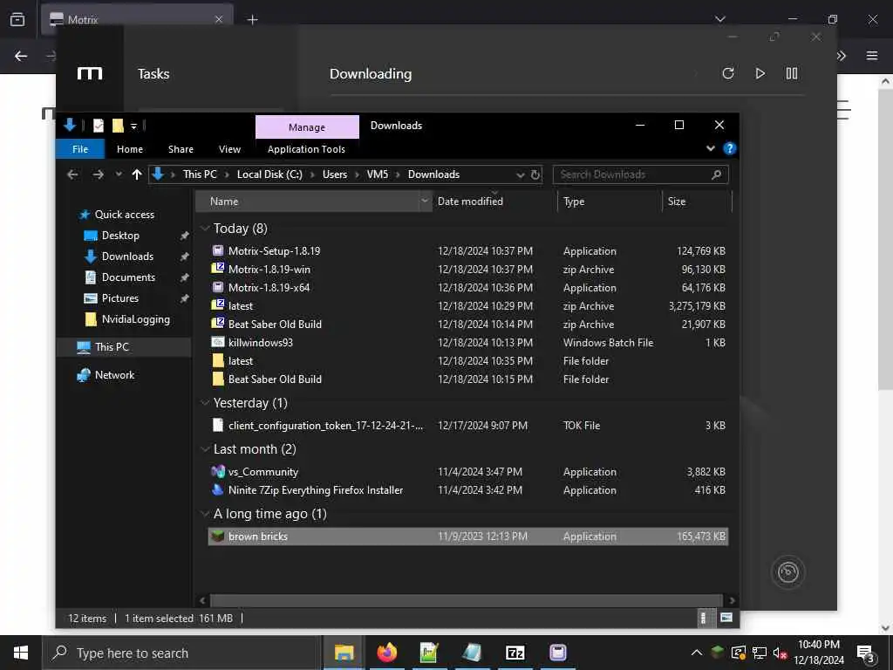Collapse the A long time ago group
The image size is (893, 670).
(x=205, y=514)
